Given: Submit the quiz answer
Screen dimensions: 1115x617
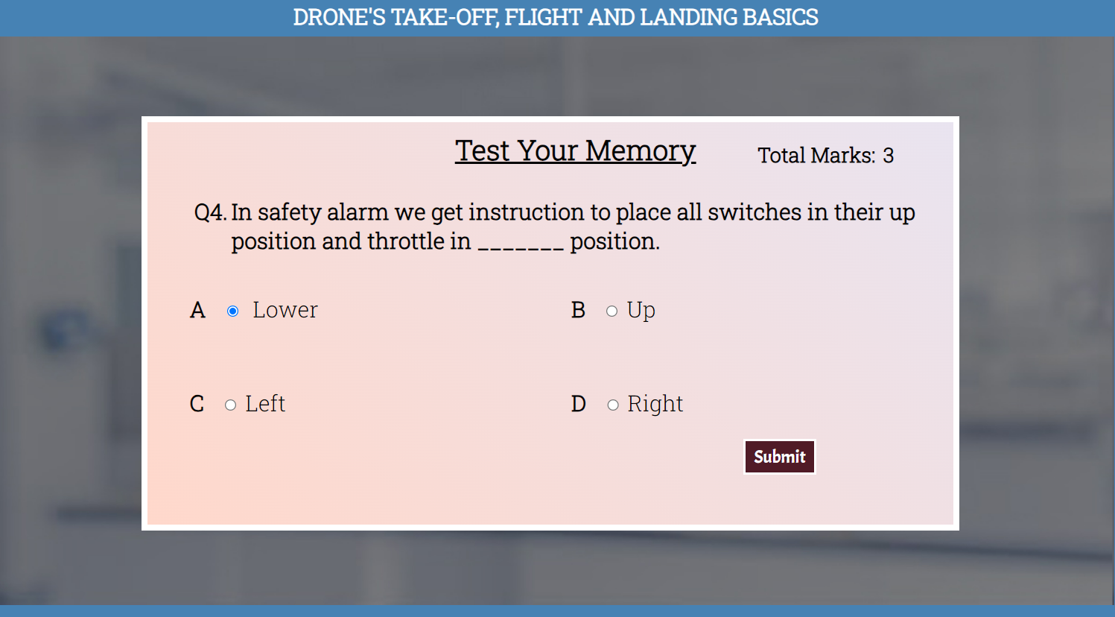Looking at the screenshot, I should pos(779,457).
